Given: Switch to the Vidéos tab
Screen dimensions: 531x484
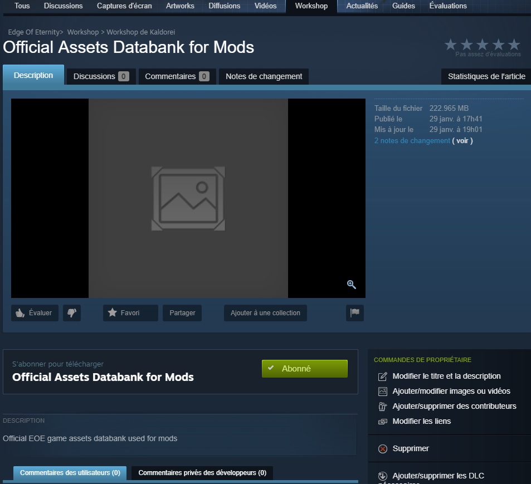Looking at the screenshot, I should pos(265,6).
